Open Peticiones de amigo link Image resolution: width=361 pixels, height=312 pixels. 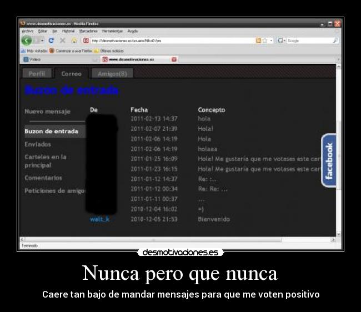coord(54,191)
